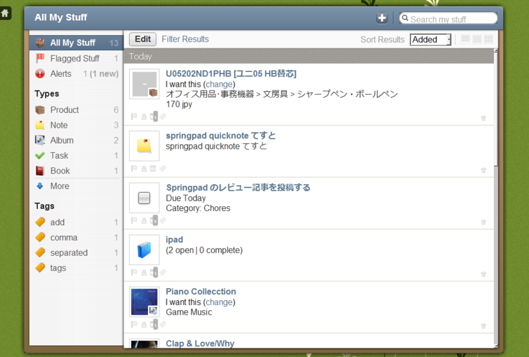Viewport: 529px width, 357px height.
Task: Click tag icon on U05202ND1PHB item
Action: 163,117
